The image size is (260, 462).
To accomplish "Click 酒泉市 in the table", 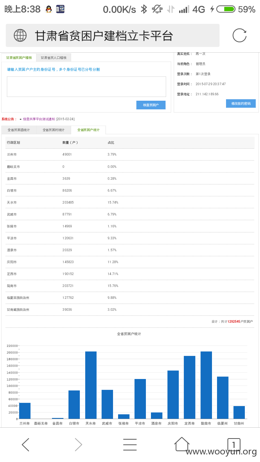I will pyautogui.click(x=12, y=250).
